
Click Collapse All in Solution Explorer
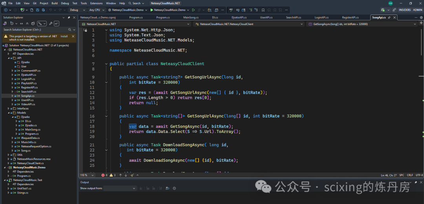click(x=27, y=24)
